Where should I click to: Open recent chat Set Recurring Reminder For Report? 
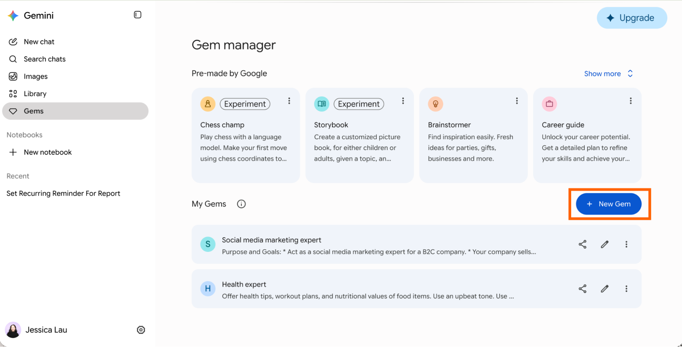click(x=63, y=193)
